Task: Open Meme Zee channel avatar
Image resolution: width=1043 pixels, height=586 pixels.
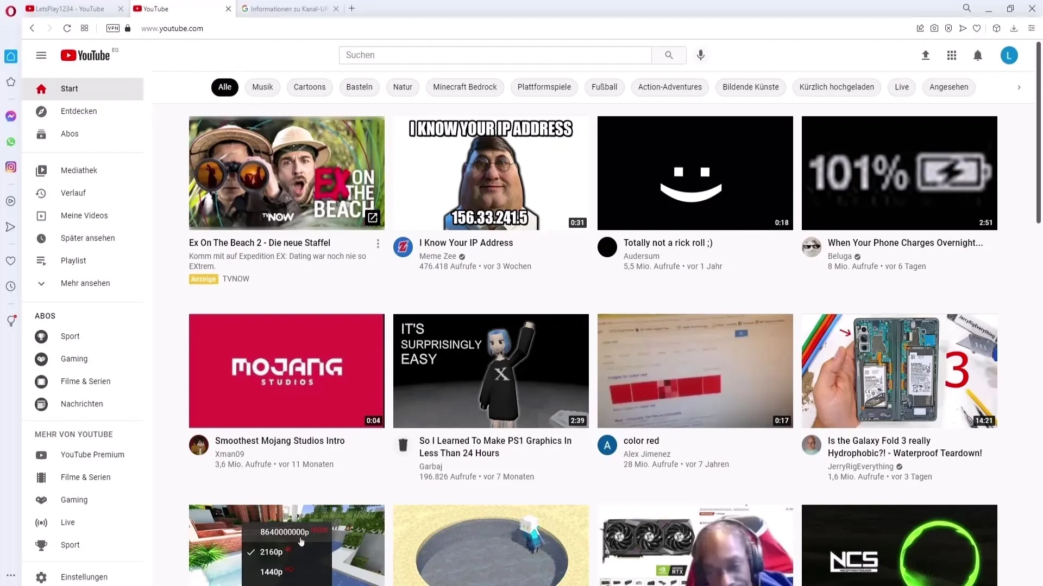Action: click(x=403, y=247)
